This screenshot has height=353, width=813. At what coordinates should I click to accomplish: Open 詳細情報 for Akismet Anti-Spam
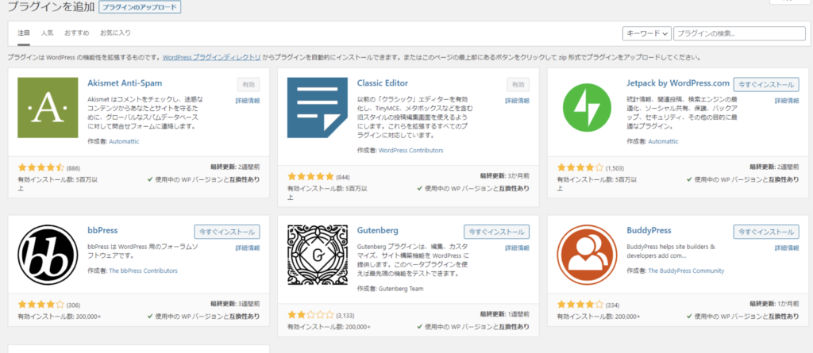pos(248,101)
